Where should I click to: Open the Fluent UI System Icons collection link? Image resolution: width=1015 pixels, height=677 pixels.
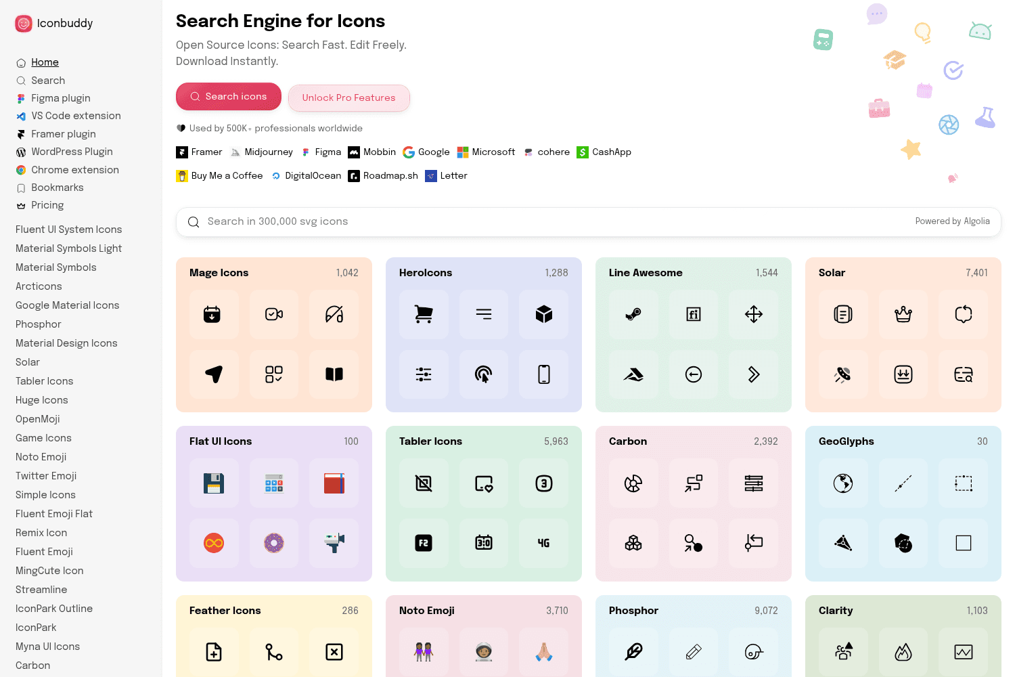(x=69, y=230)
